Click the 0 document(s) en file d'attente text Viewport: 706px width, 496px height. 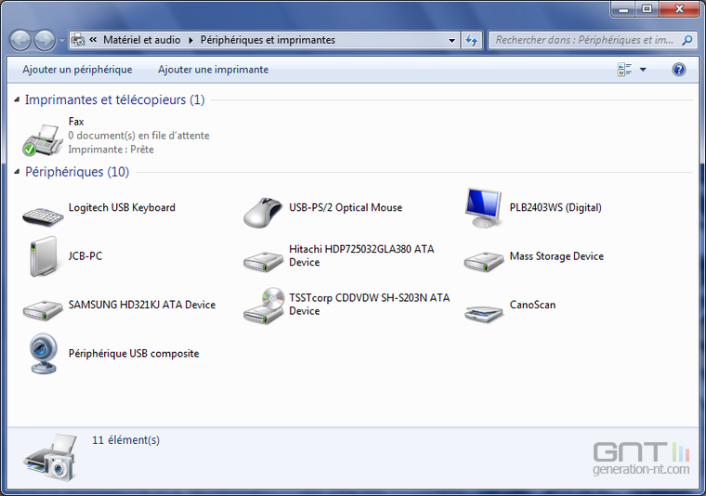tap(138, 136)
